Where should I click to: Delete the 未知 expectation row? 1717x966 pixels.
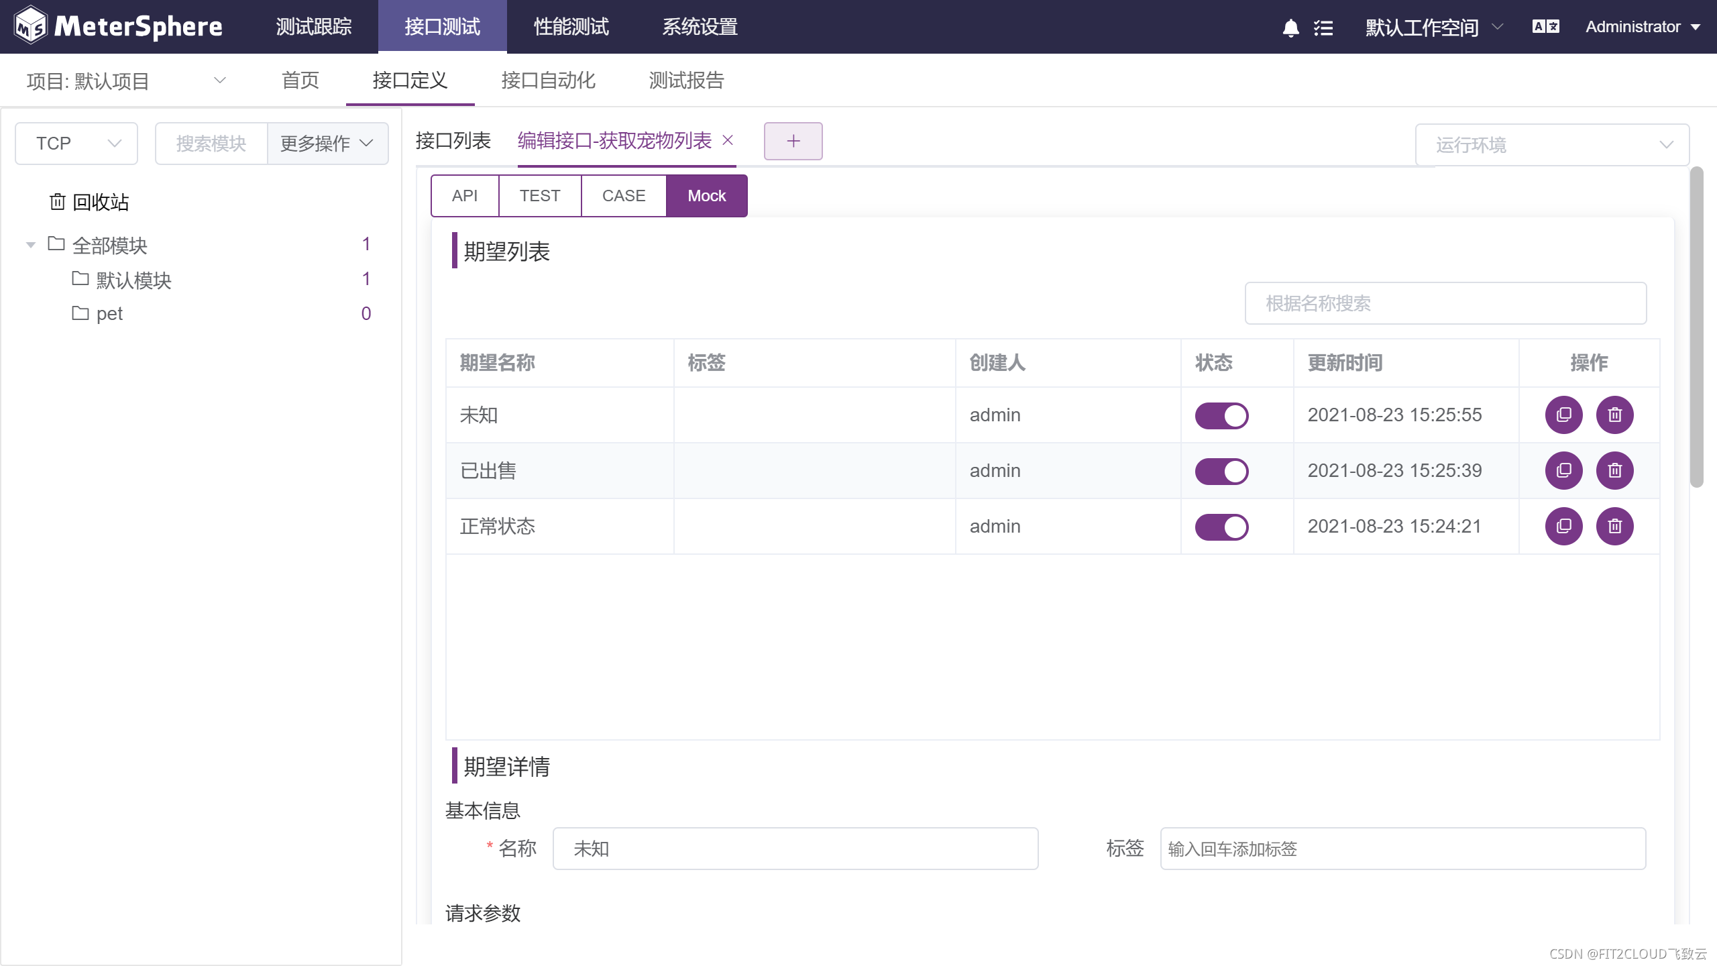[1614, 415]
